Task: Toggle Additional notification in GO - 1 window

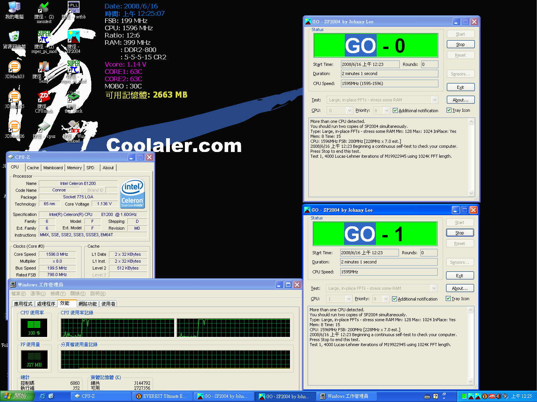Action: click(415, 299)
